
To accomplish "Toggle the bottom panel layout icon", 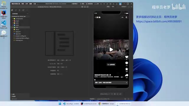I will tap(85, 7).
